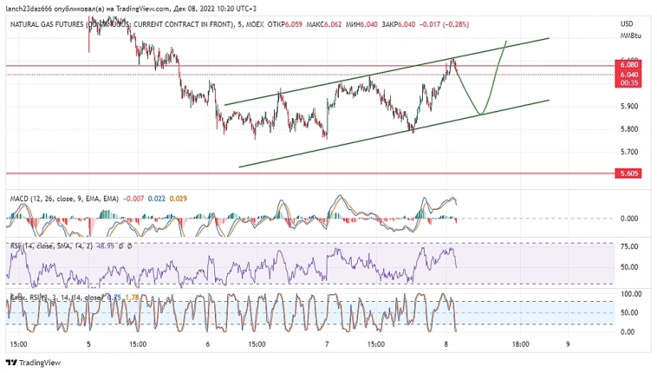Click the 5.800 price axis value
This screenshot has height=373, width=657.
[x=629, y=129]
